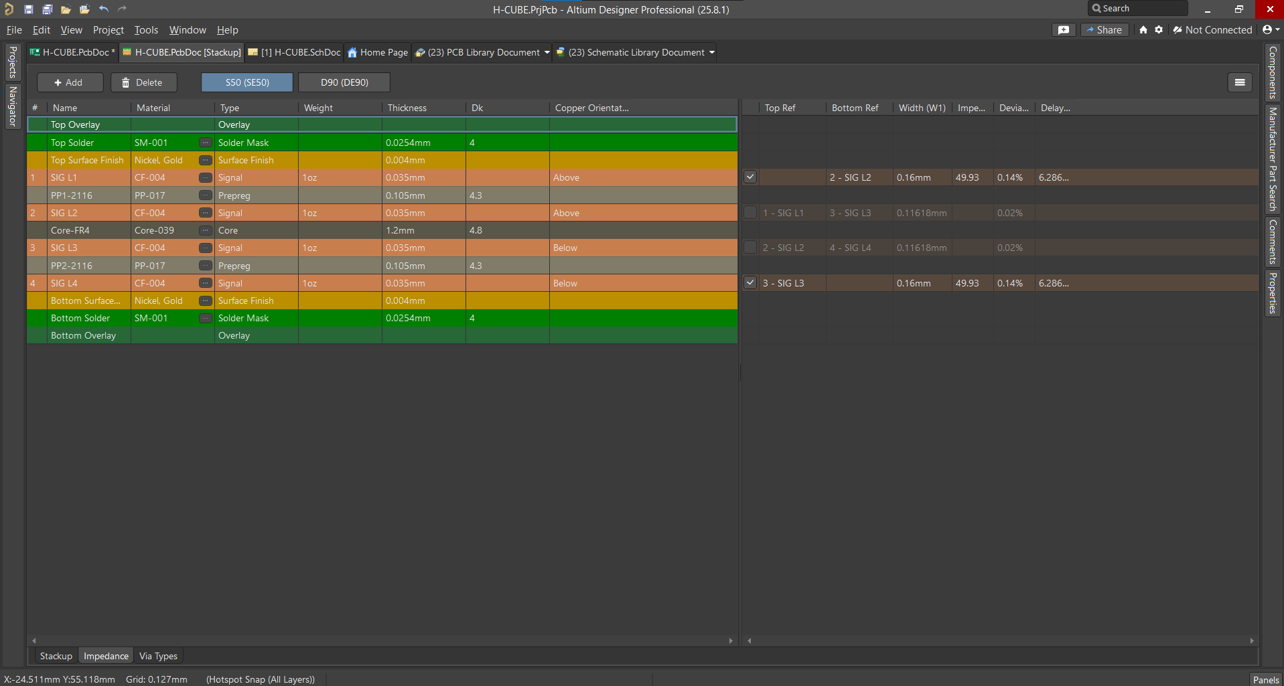Select the D90 (DE90) impedance profile
The image size is (1284, 686).
point(344,82)
